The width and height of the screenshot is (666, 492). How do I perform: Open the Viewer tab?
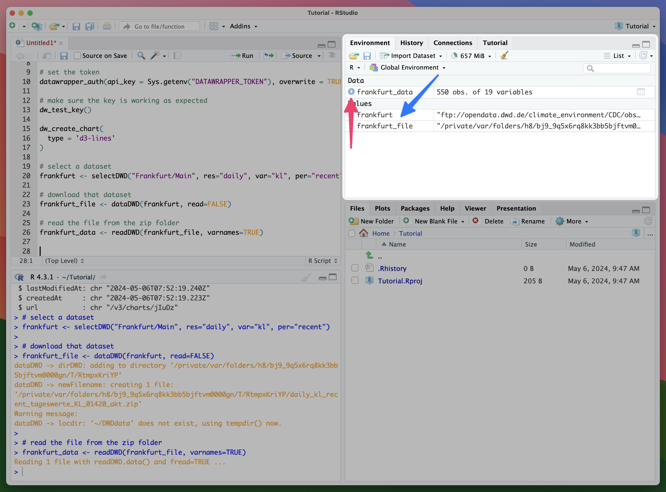(x=475, y=208)
